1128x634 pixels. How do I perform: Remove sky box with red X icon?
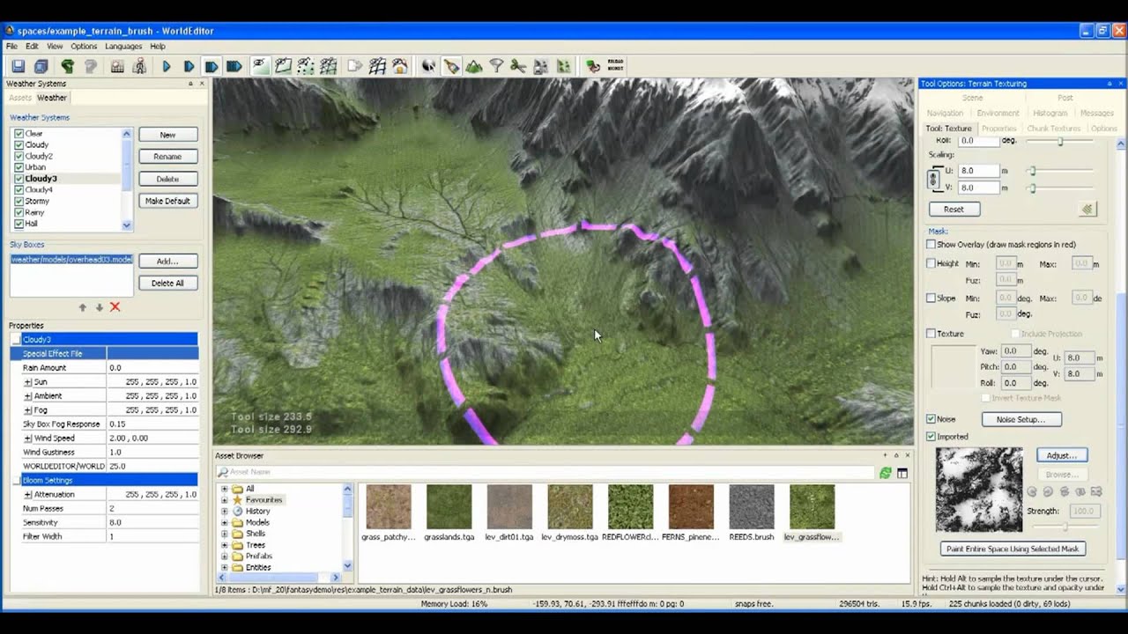click(115, 307)
